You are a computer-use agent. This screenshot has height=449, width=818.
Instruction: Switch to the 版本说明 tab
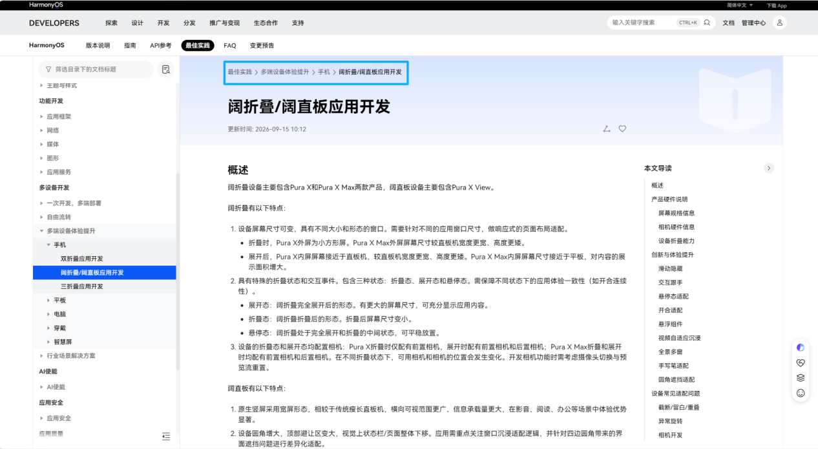pos(98,46)
